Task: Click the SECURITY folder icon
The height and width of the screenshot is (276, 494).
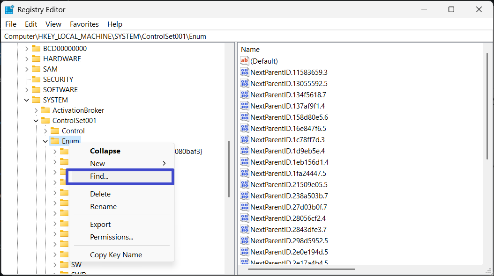Action: [x=36, y=80]
